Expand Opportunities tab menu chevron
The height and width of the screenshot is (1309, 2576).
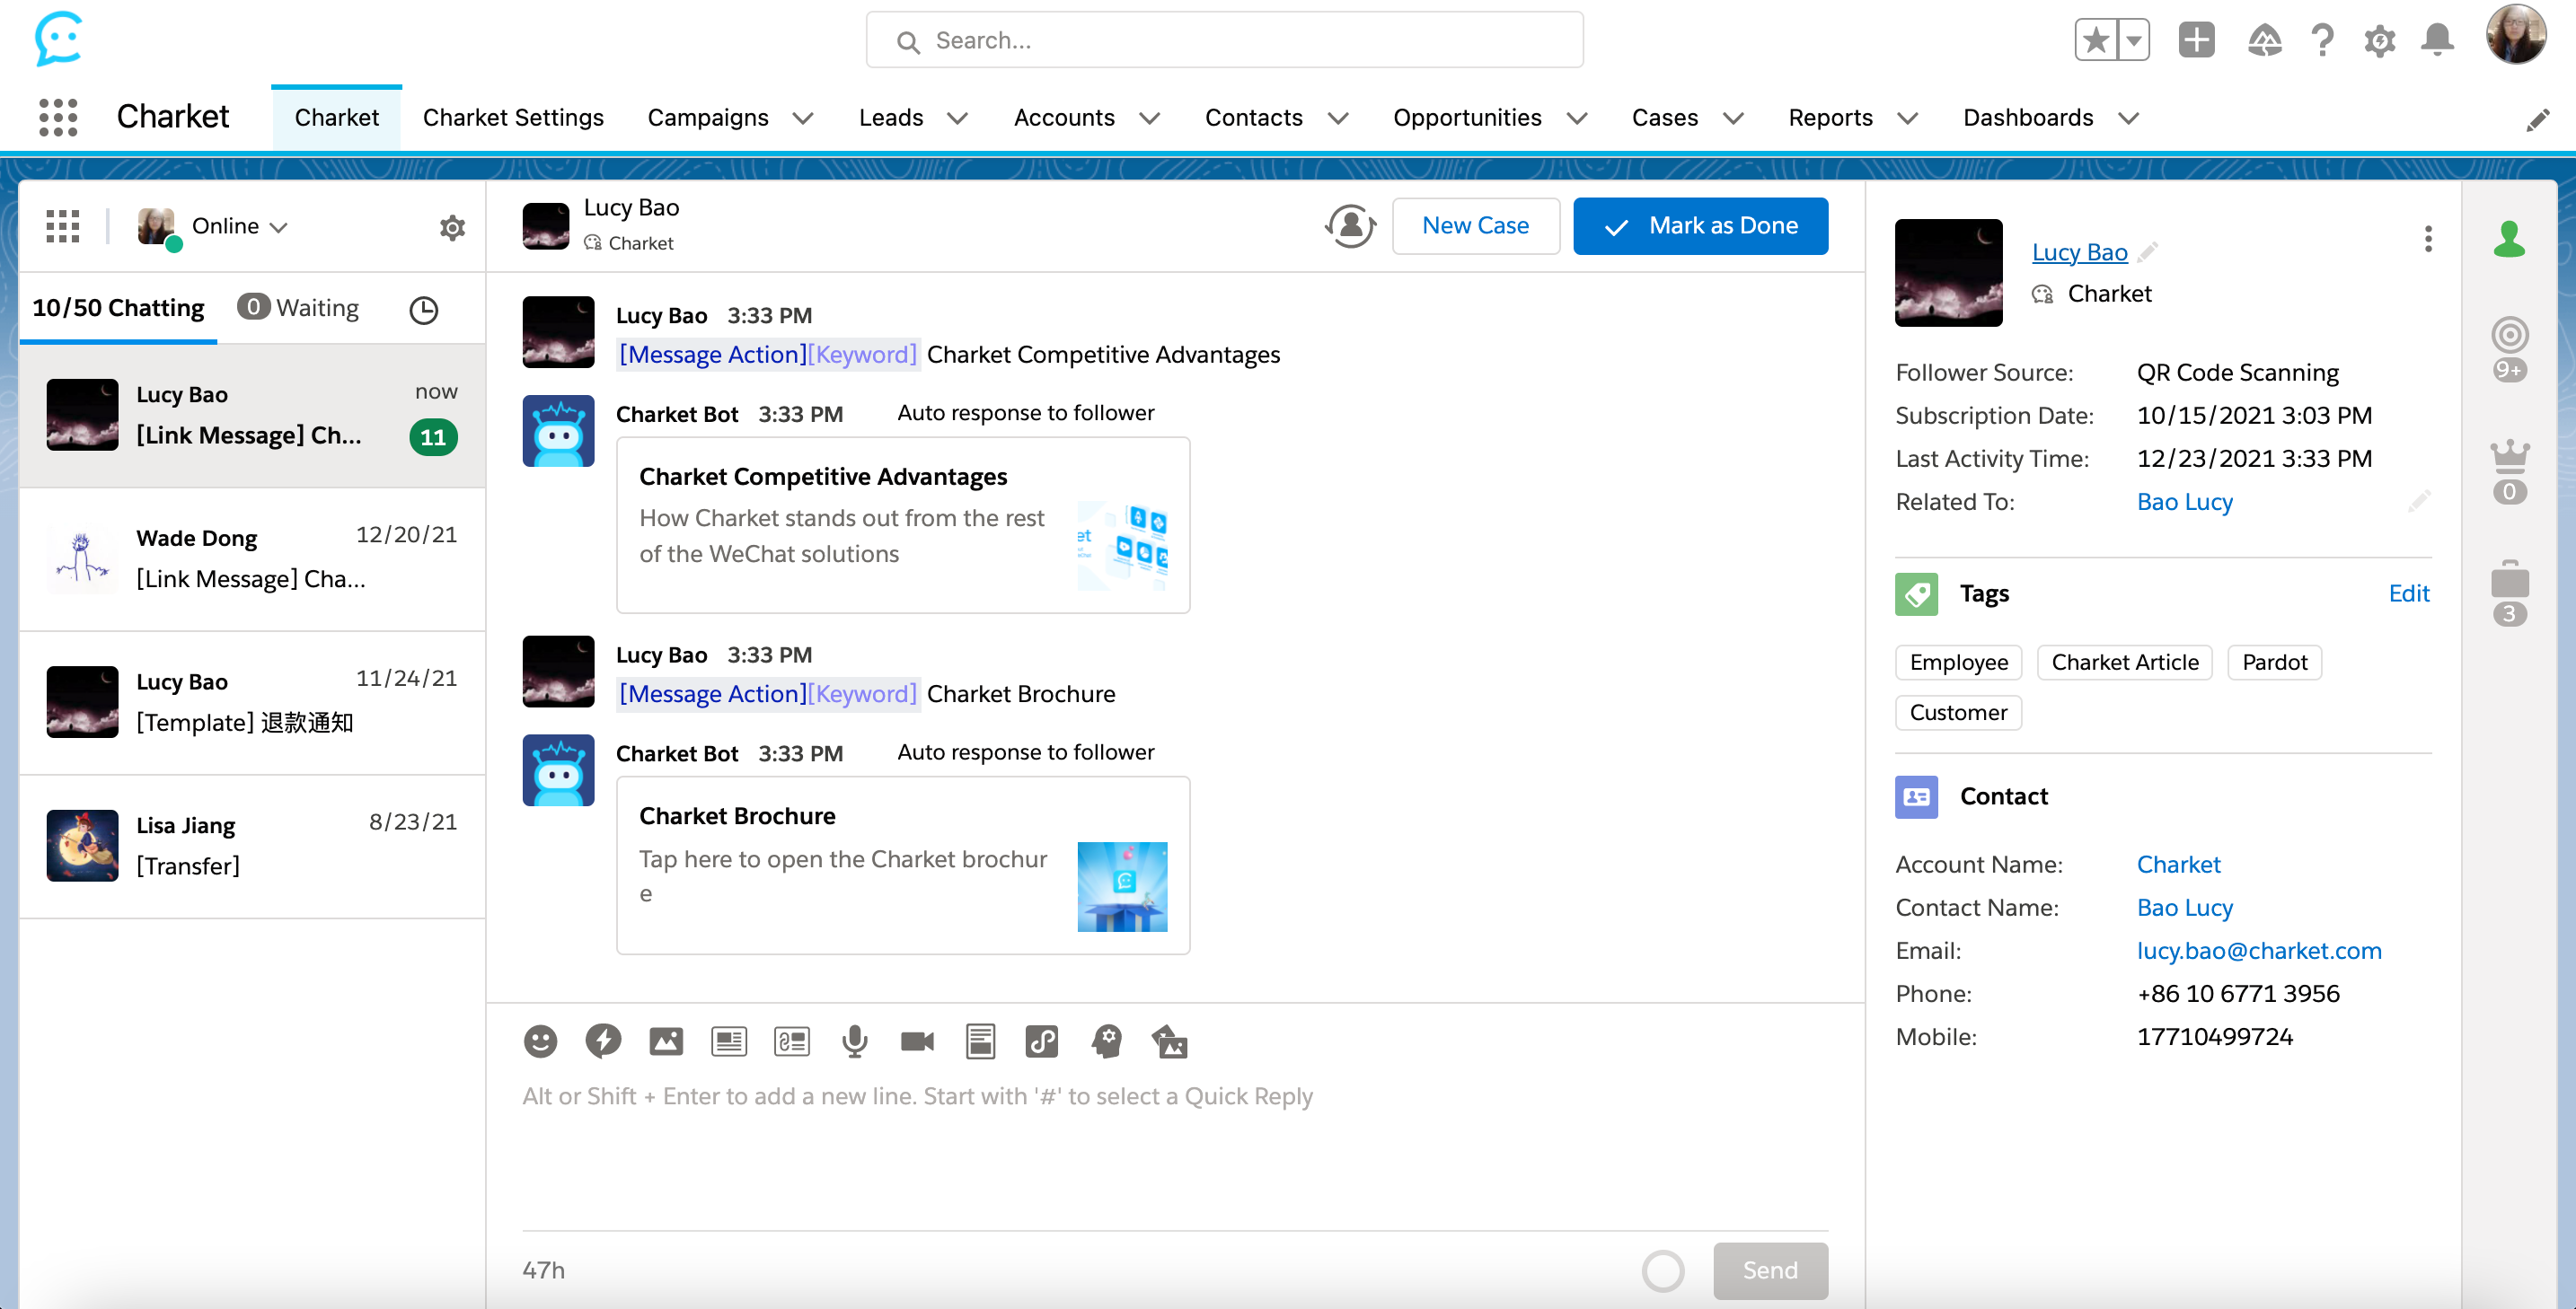tap(1576, 119)
